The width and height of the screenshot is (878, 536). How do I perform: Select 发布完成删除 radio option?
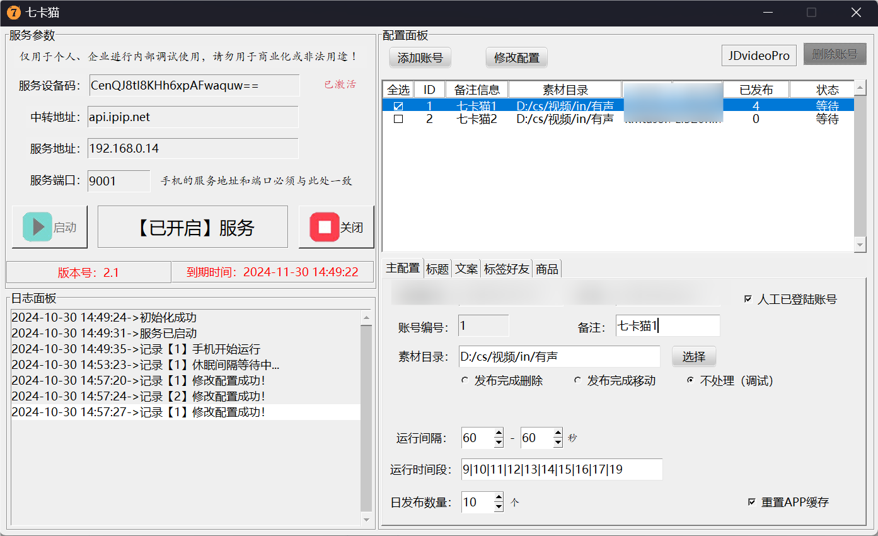coord(465,381)
